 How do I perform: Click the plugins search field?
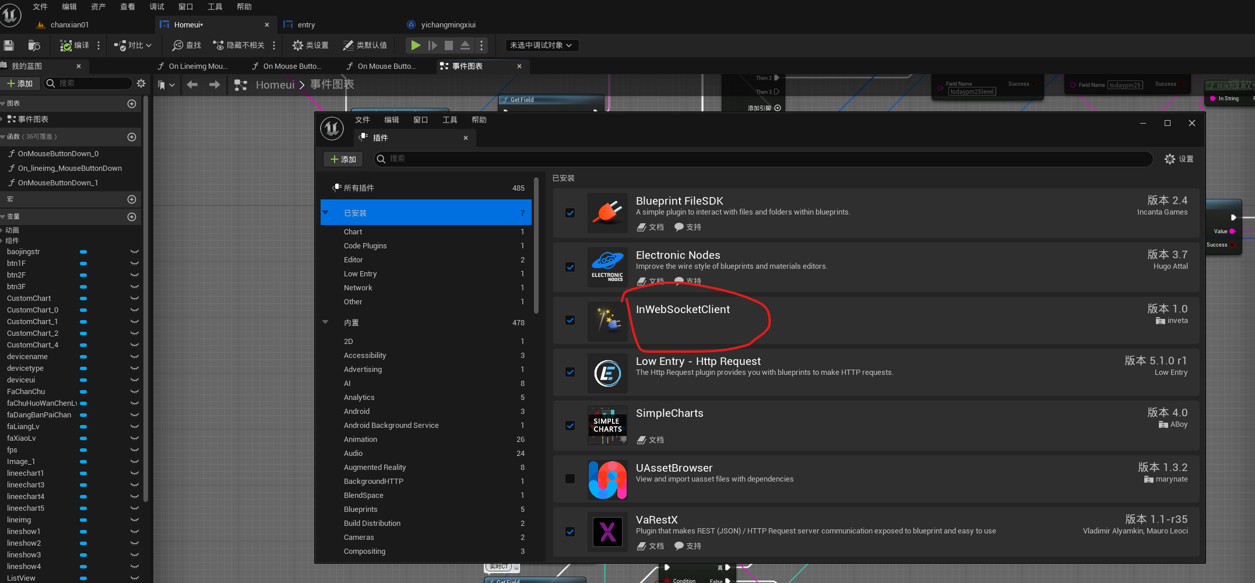point(763,159)
